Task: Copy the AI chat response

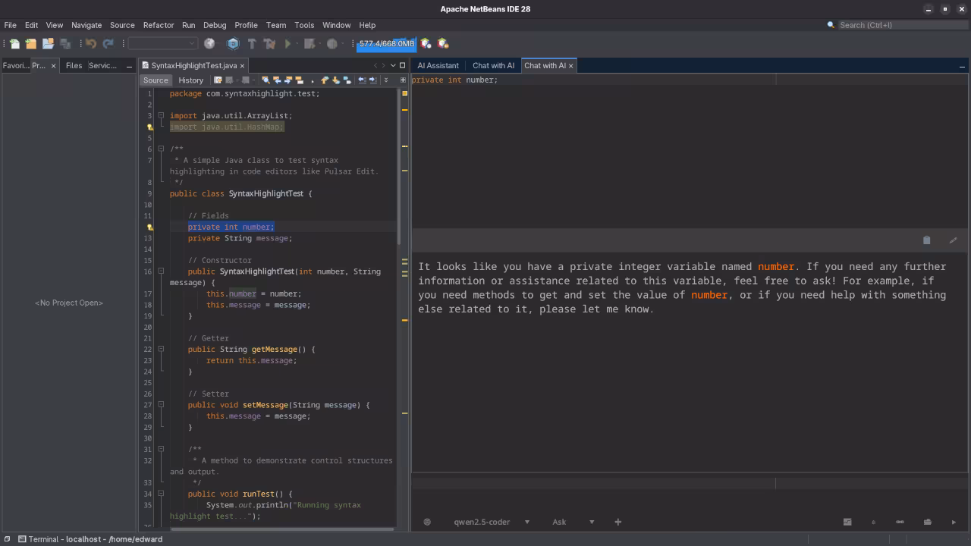Action: pos(926,240)
